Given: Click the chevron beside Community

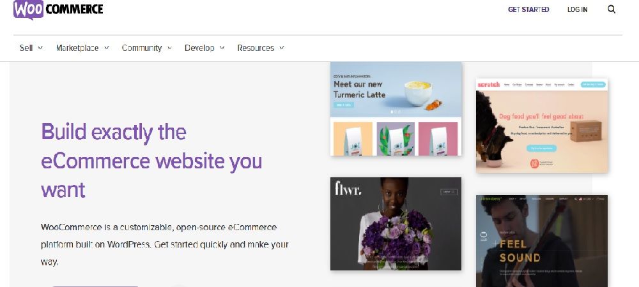Looking at the screenshot, I should [169, 48].
